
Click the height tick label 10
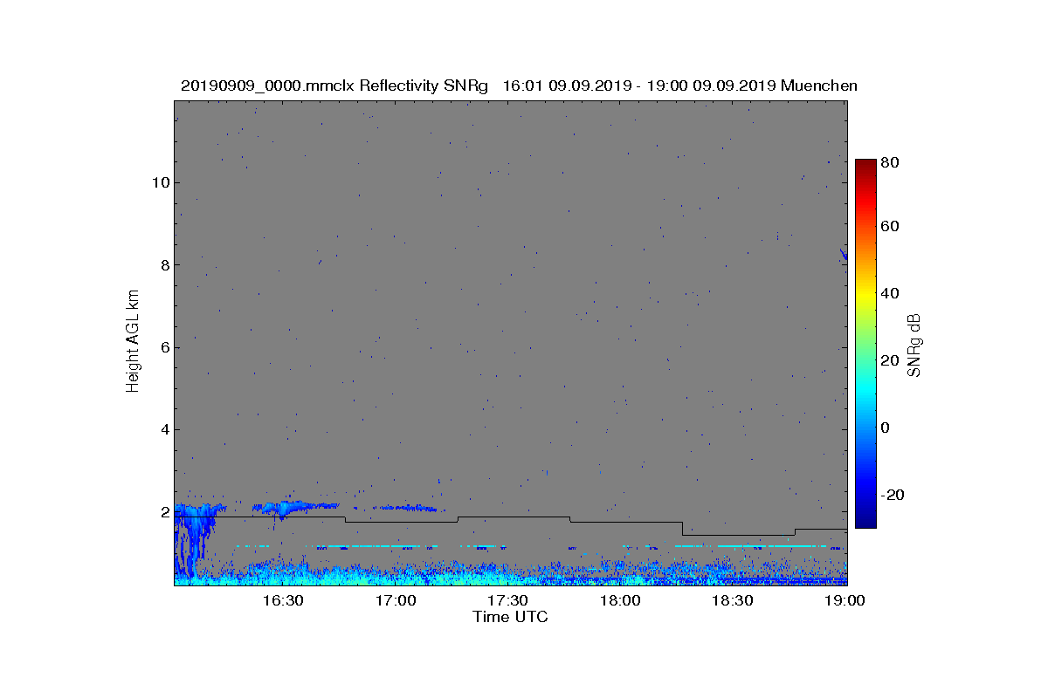tap(160, 182)
